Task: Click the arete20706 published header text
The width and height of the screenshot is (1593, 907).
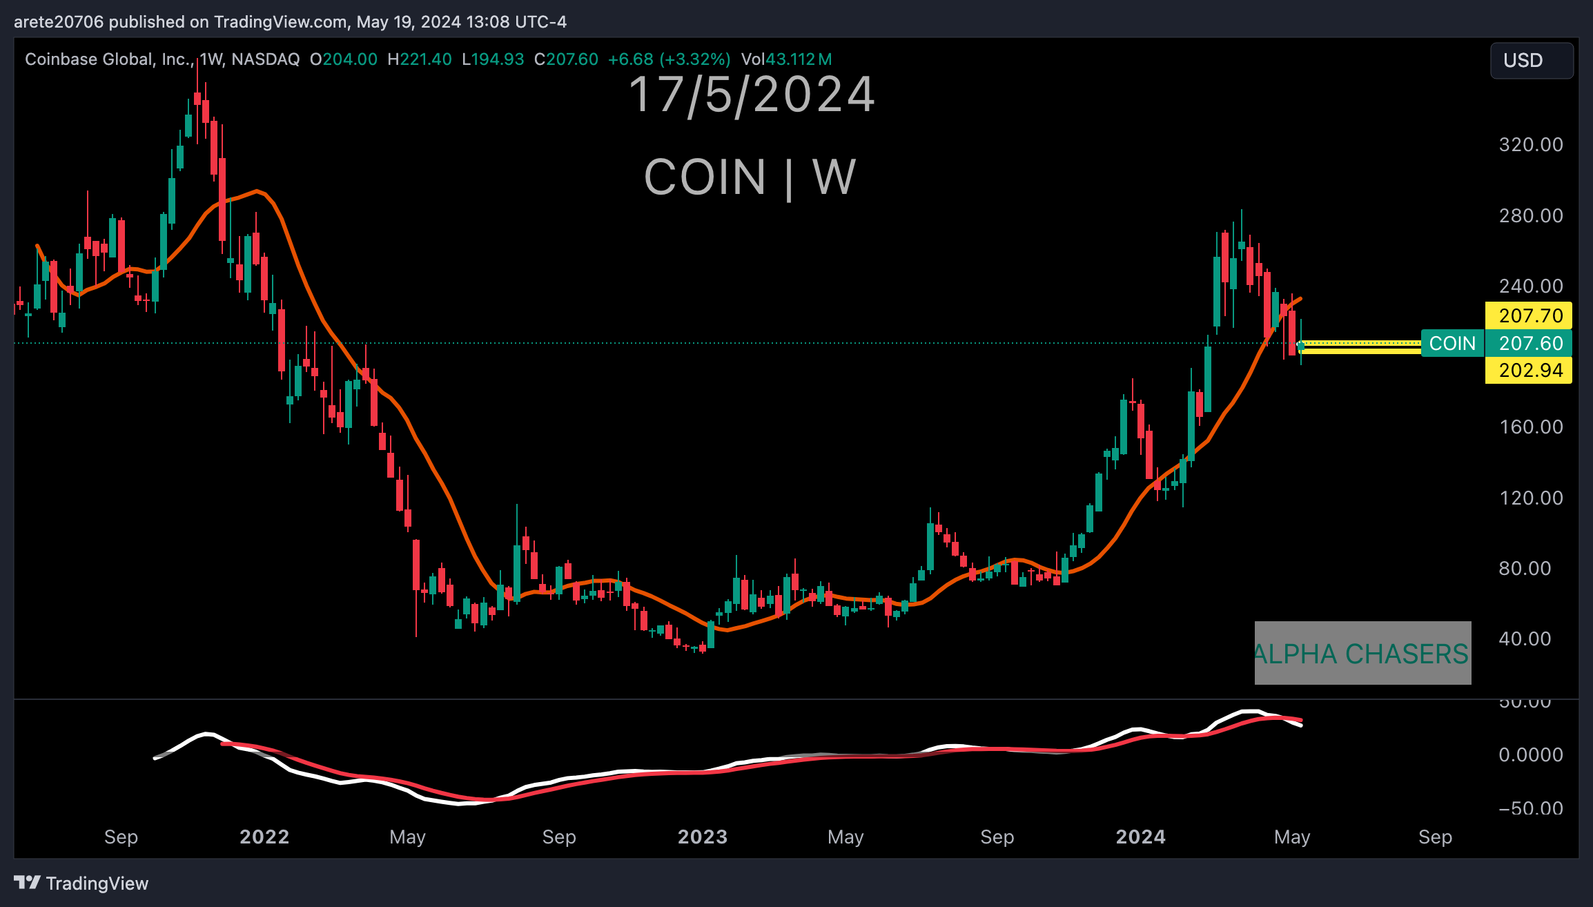Action: [290, 22]
